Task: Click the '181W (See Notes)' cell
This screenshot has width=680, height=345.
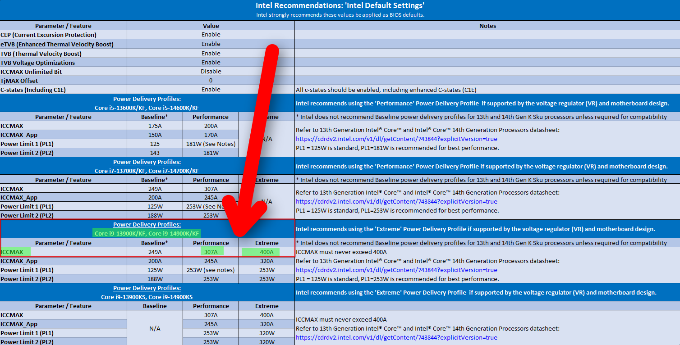Action: click(211, 144)
